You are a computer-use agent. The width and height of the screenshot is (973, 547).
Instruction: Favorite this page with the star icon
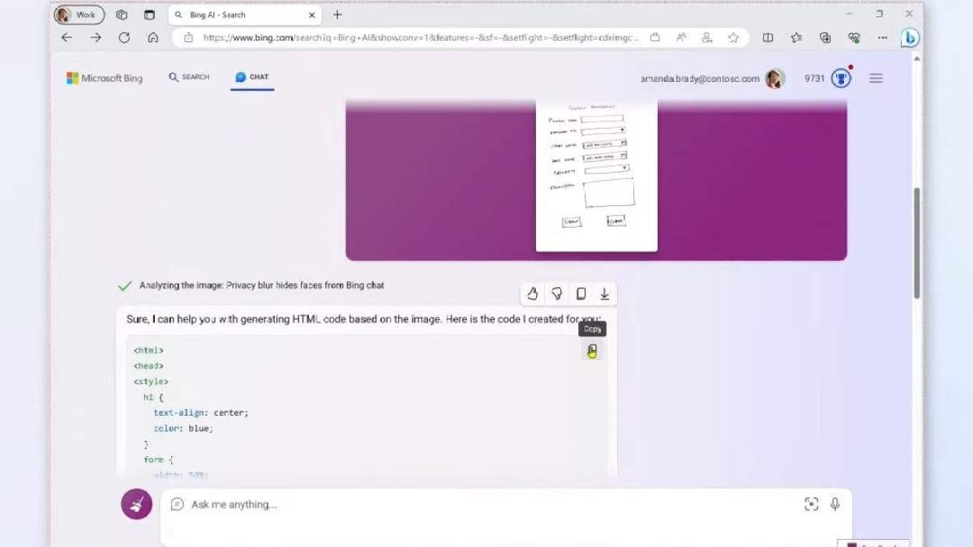tap(733, 37)
